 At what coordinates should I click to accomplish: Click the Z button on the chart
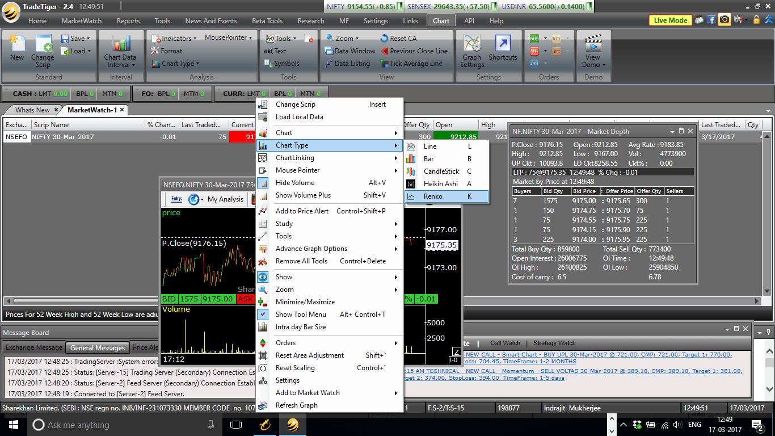click(455, 352)
